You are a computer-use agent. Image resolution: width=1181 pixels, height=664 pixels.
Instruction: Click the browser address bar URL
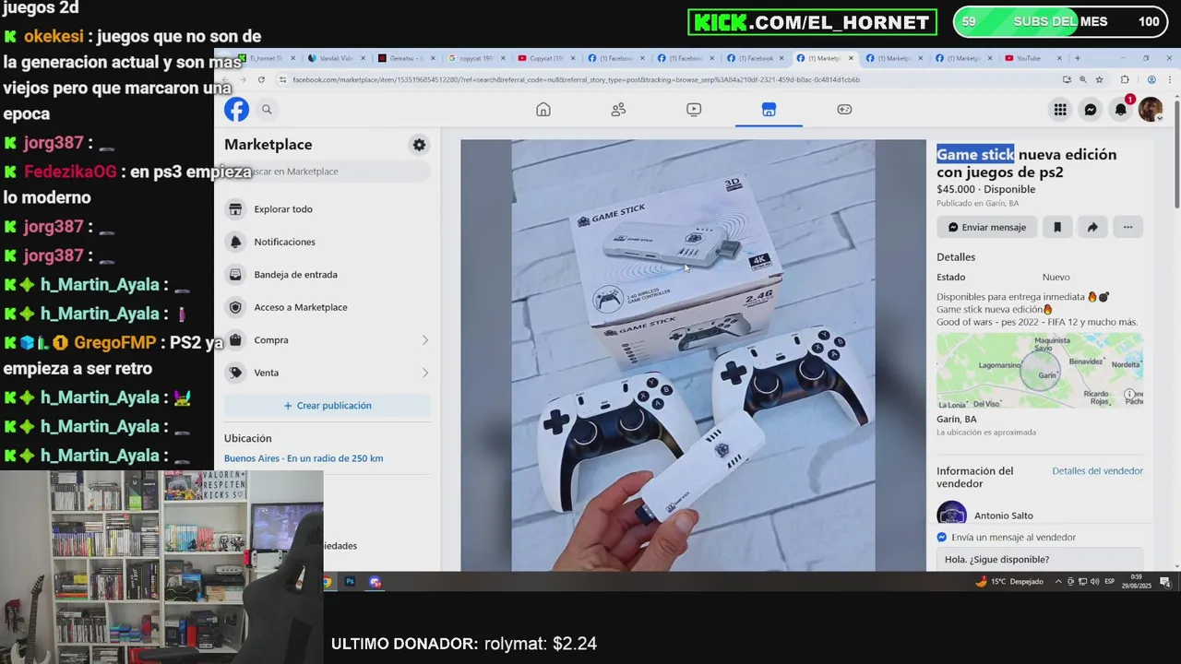pos(577,79)
